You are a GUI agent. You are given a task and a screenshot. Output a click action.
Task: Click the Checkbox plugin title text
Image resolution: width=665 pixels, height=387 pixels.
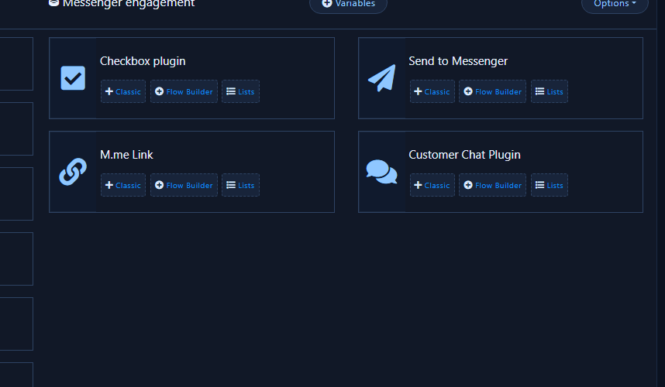143,61
